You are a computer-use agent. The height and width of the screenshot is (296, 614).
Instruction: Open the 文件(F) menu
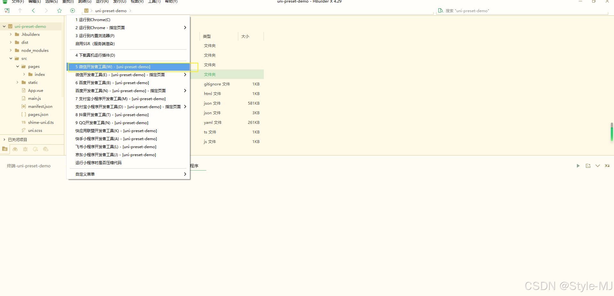(x=18, y=1)
